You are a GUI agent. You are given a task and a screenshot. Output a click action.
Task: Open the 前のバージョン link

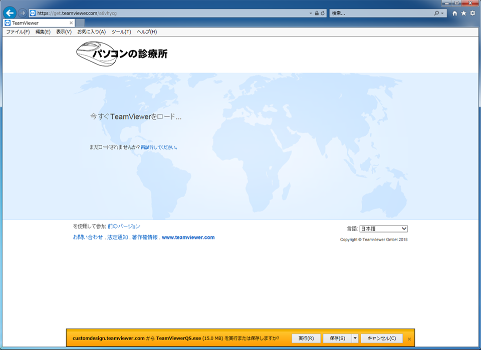[x=124, y=226]
